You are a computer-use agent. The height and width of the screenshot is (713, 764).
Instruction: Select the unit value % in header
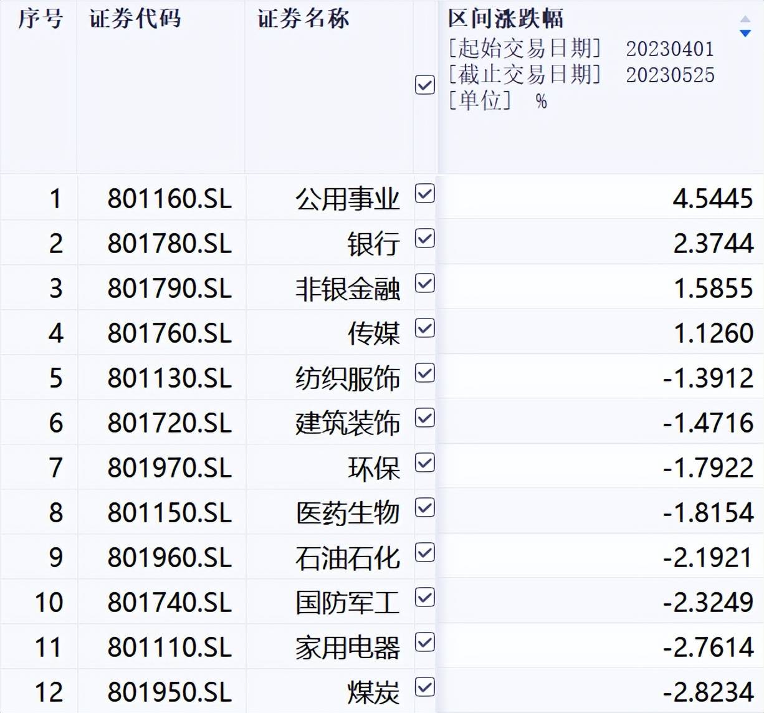pyautogui.click(x=541, y=101)
